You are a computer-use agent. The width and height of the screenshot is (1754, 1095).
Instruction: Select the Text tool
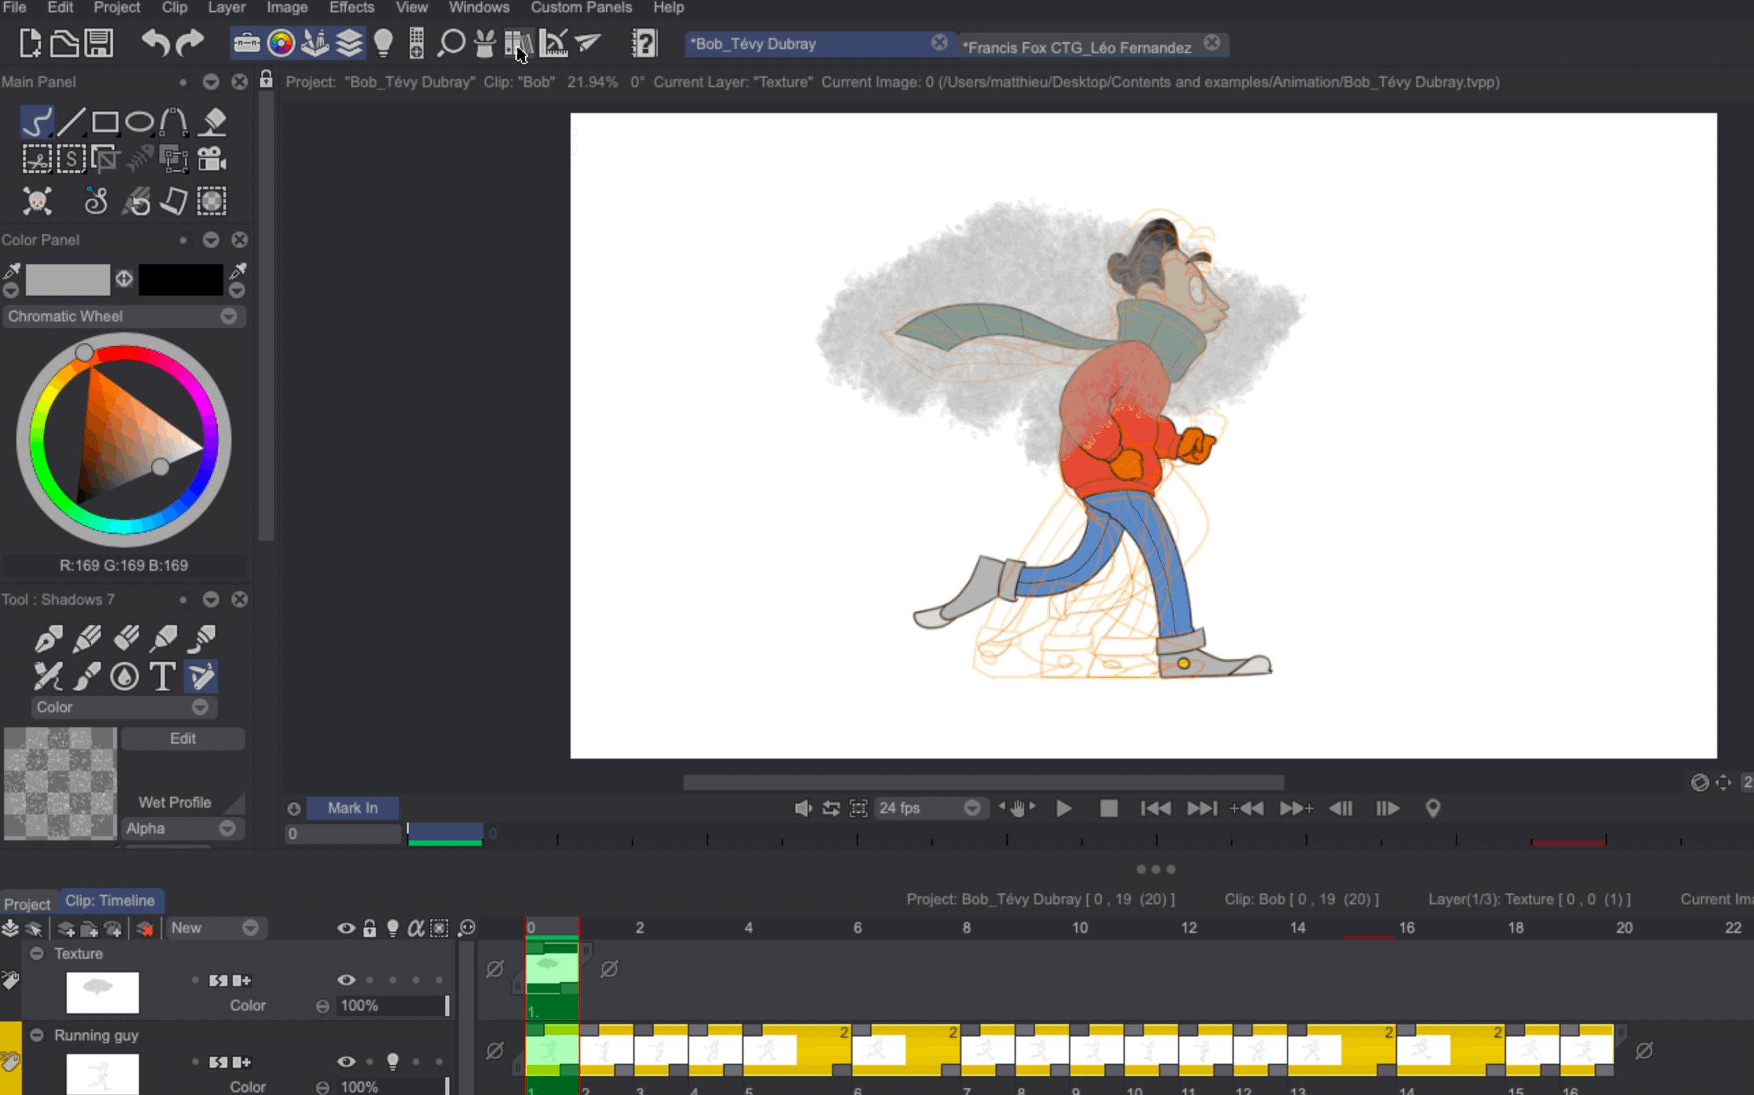pos(161,676)
